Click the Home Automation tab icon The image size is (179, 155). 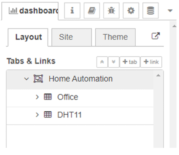coord(38,79)
